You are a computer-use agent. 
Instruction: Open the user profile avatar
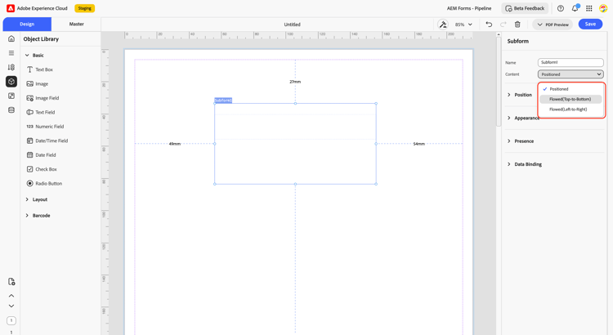[x=603, y=8]
